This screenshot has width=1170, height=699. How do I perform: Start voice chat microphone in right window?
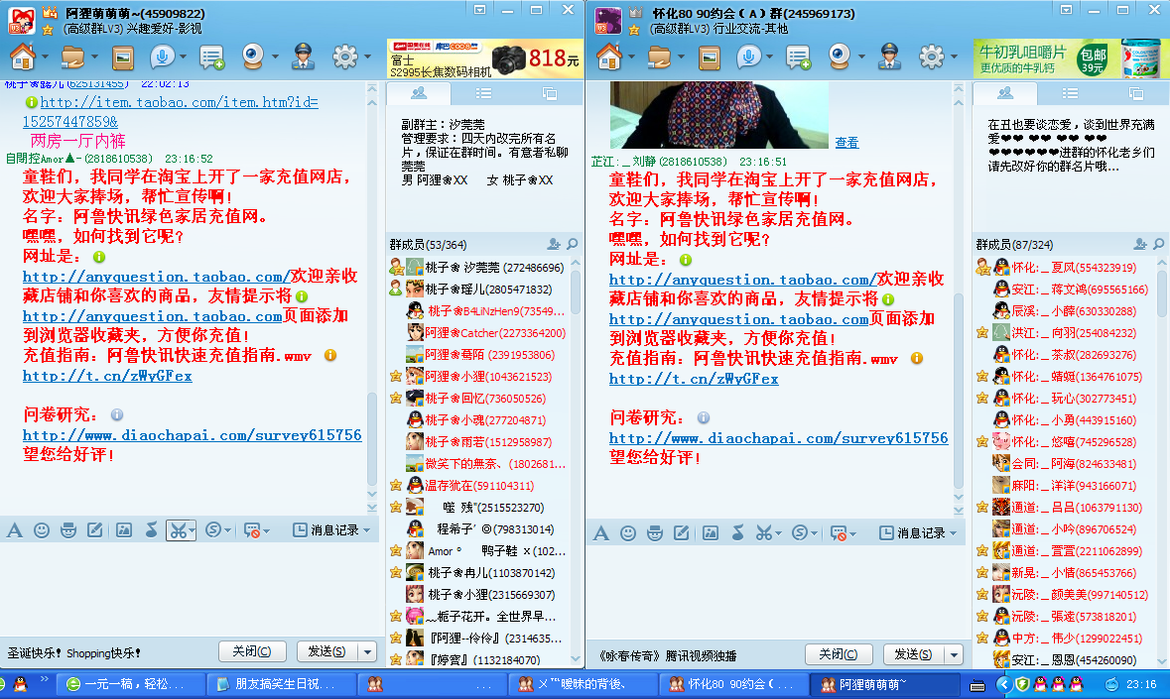(747, 57)
